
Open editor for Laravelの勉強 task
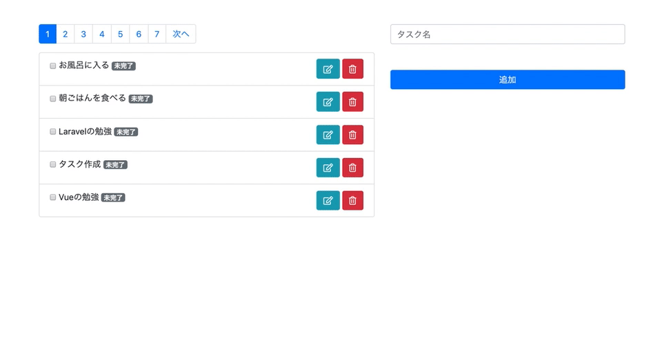(x=328, y=135)
